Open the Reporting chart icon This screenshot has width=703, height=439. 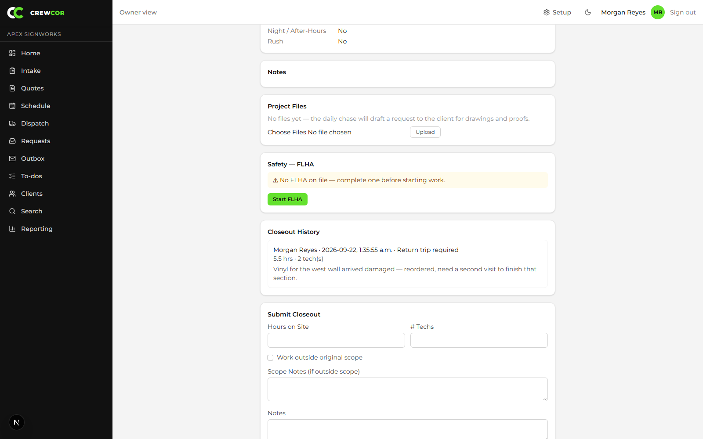tap(12, 229)
